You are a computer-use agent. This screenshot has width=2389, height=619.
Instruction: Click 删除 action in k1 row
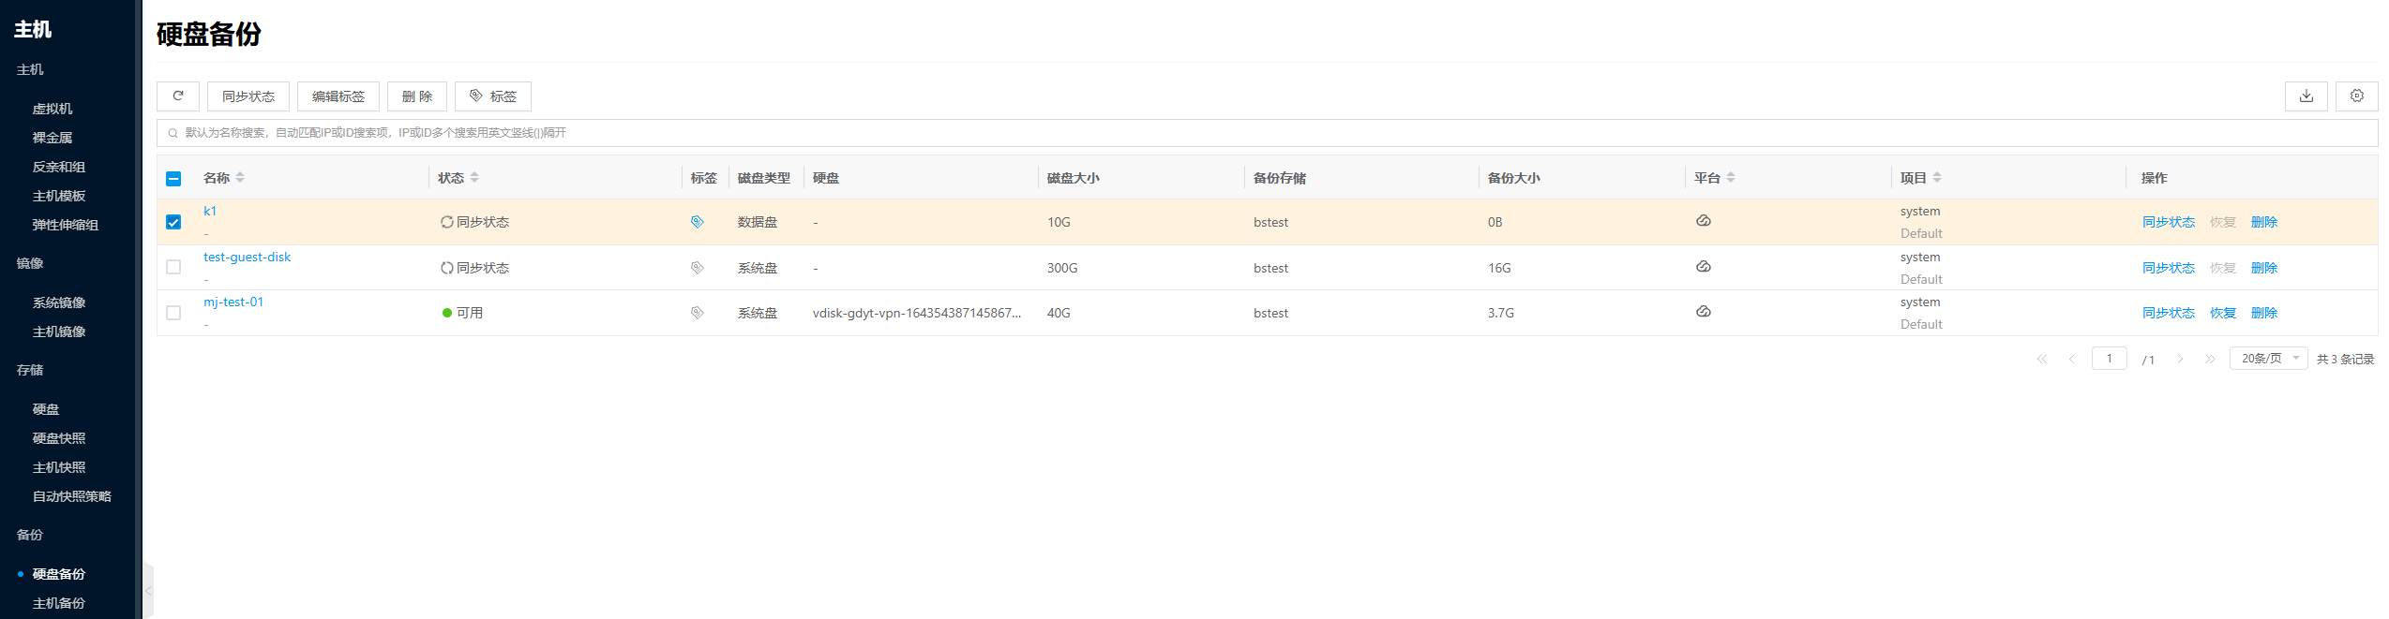coord(2264,222)
